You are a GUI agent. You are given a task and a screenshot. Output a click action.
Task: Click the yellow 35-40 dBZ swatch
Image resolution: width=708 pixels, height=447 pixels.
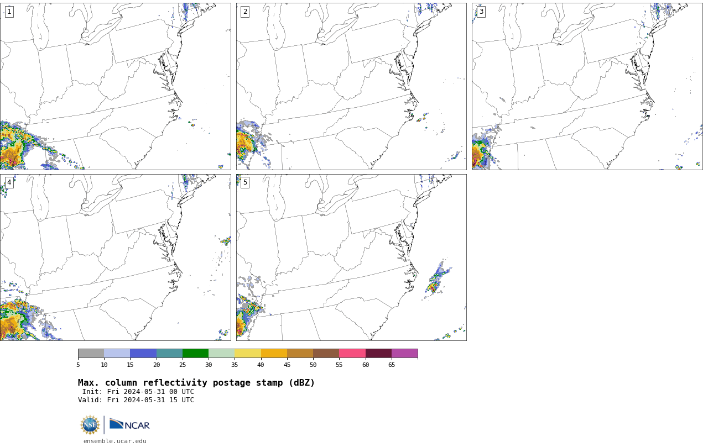[248, 354]
